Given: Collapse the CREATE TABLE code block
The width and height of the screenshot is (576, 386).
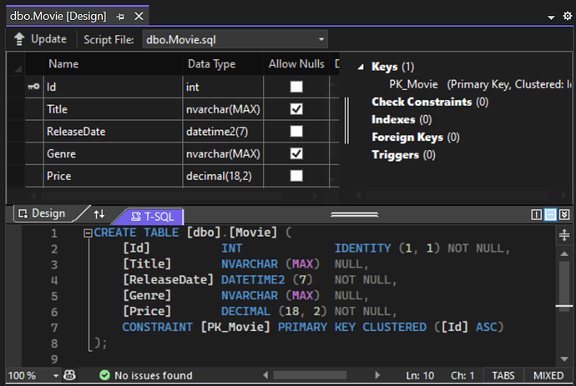Looking at the screenshot, I should click(x=88, y=233).
